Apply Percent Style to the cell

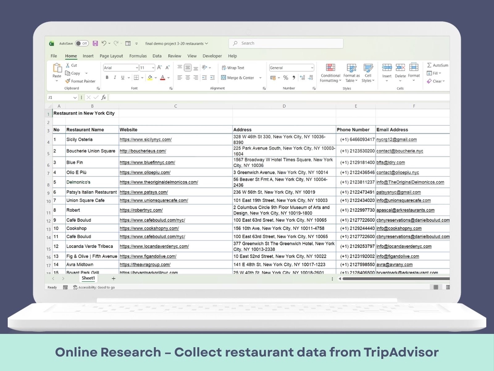click(x=286, y=78)
